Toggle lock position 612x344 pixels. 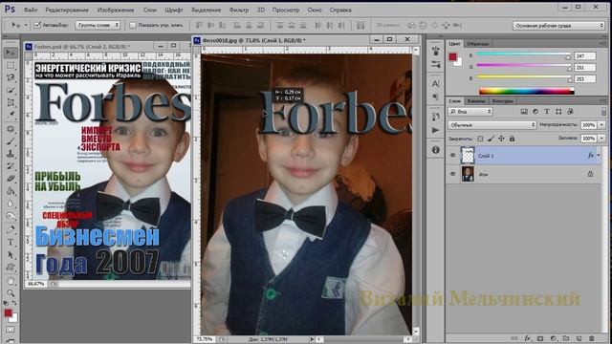(x=501, y=139)
